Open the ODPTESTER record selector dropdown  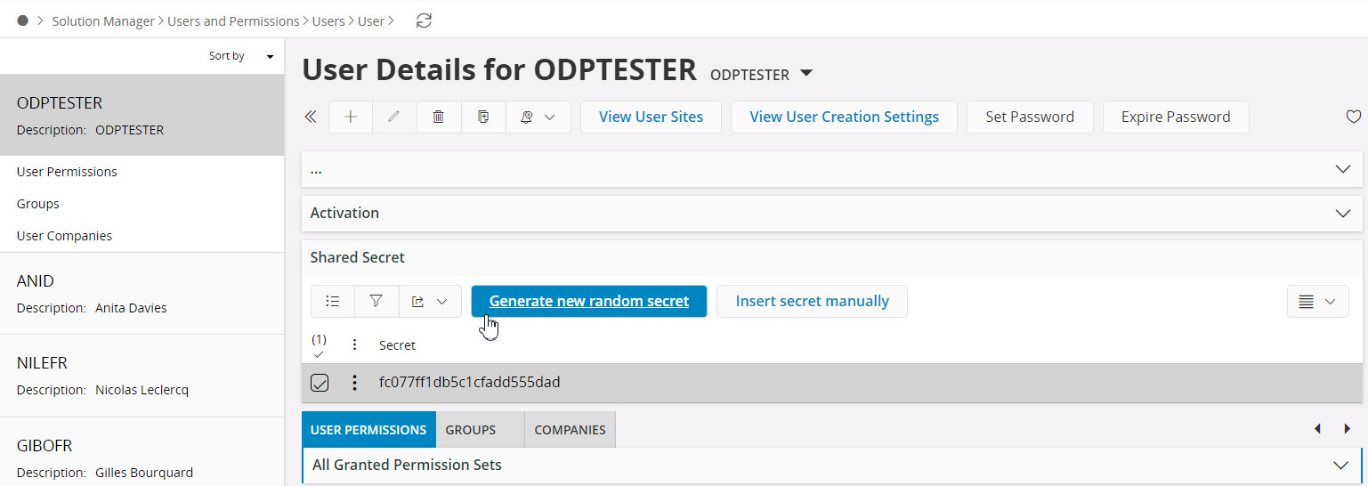806,73
